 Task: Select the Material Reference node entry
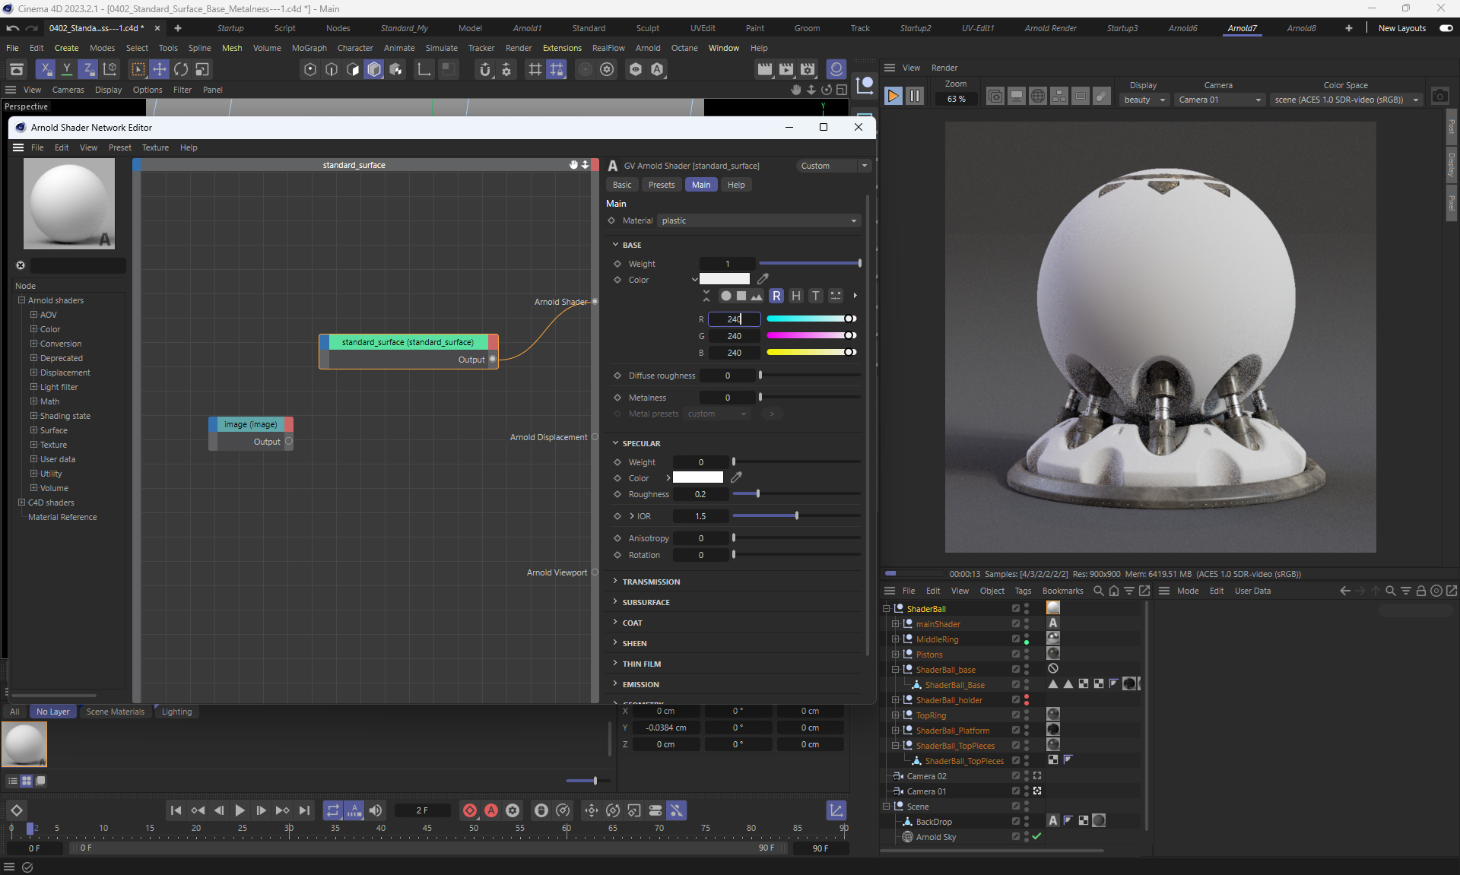pos(62,517)
